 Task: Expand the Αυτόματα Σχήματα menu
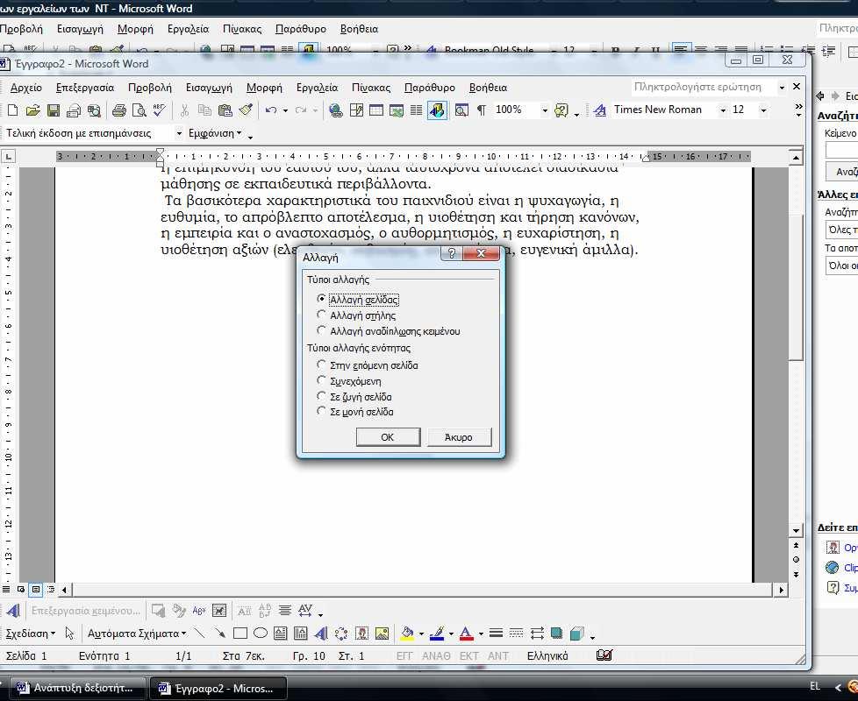pos(137,634)
